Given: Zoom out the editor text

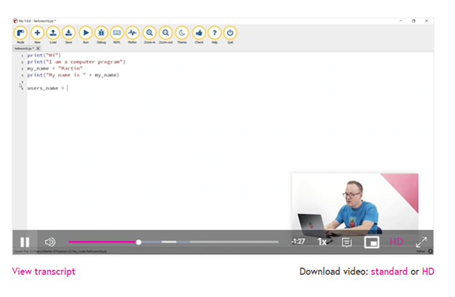Looking at the screenshot, I should click(x=166, y=34).
